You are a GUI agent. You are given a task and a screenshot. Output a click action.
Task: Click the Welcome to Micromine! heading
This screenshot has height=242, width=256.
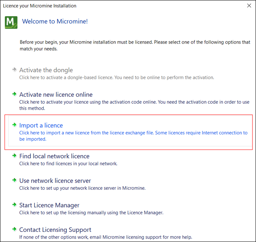55,21
